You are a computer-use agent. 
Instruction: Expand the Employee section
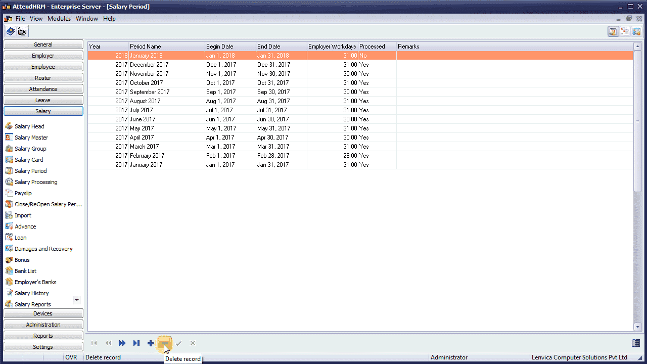(x=43, y=67)
